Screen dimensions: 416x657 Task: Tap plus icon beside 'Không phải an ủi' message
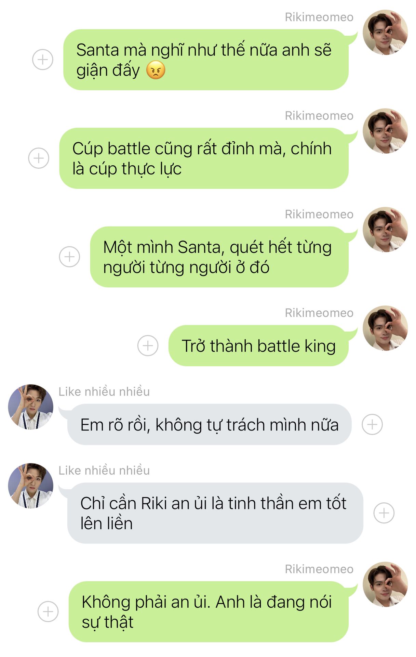(48, 611)
